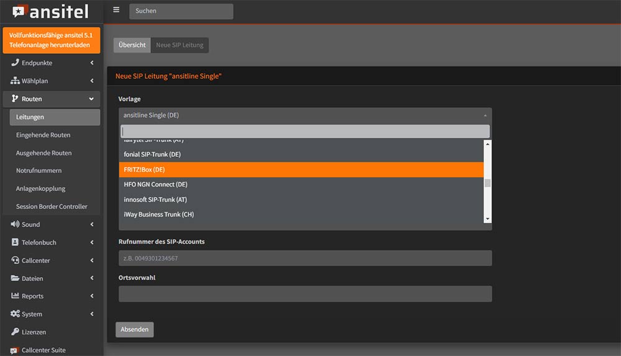Click the Endpunkte phone icon
Screen dimensions: 621x356
click(x=15, y=63)
